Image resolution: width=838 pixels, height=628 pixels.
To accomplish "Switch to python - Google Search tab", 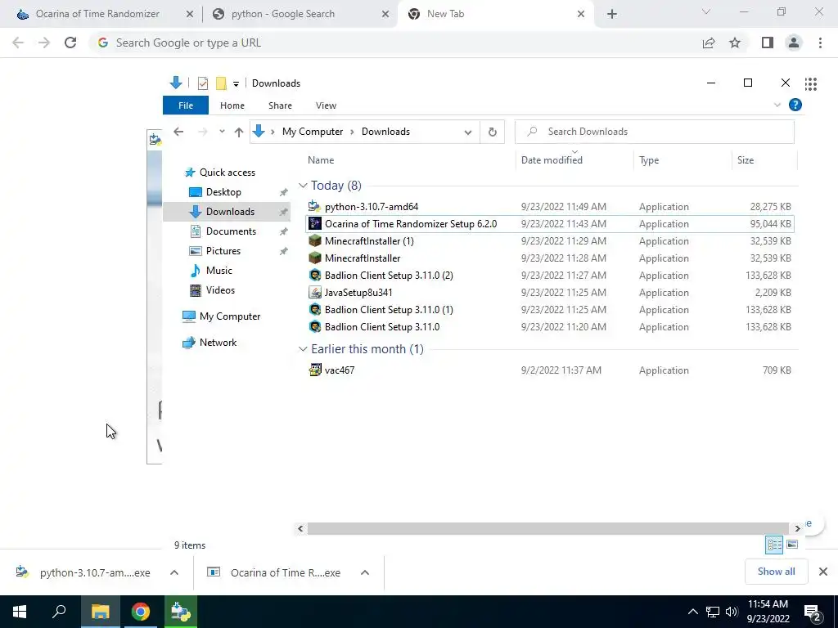I will pyautogui.click(x=300, y=14).
